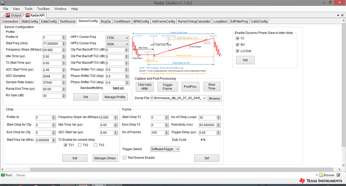The width and height of the screenshot is (346, 186).
Task: Switch to the RampTimingCalculator tab
Action: 194,21
